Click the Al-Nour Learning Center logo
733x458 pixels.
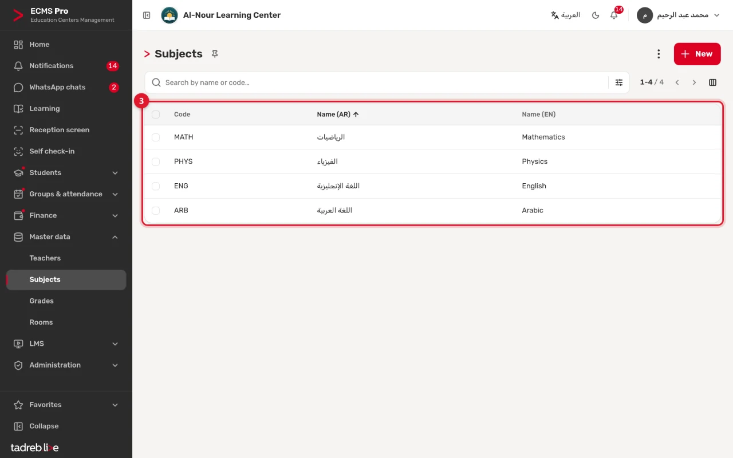point(169,15)
